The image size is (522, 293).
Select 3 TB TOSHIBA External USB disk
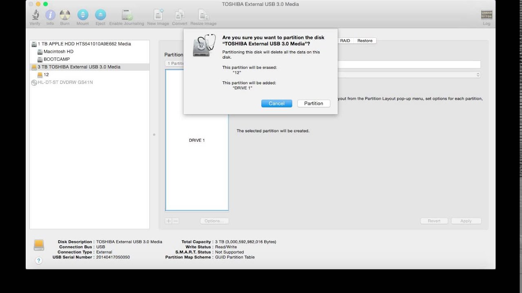tap(90, 67)
